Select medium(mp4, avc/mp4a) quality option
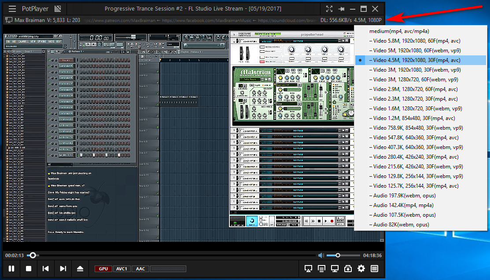Viewport: 490px width, 280px height. click(x=420, y=31)
